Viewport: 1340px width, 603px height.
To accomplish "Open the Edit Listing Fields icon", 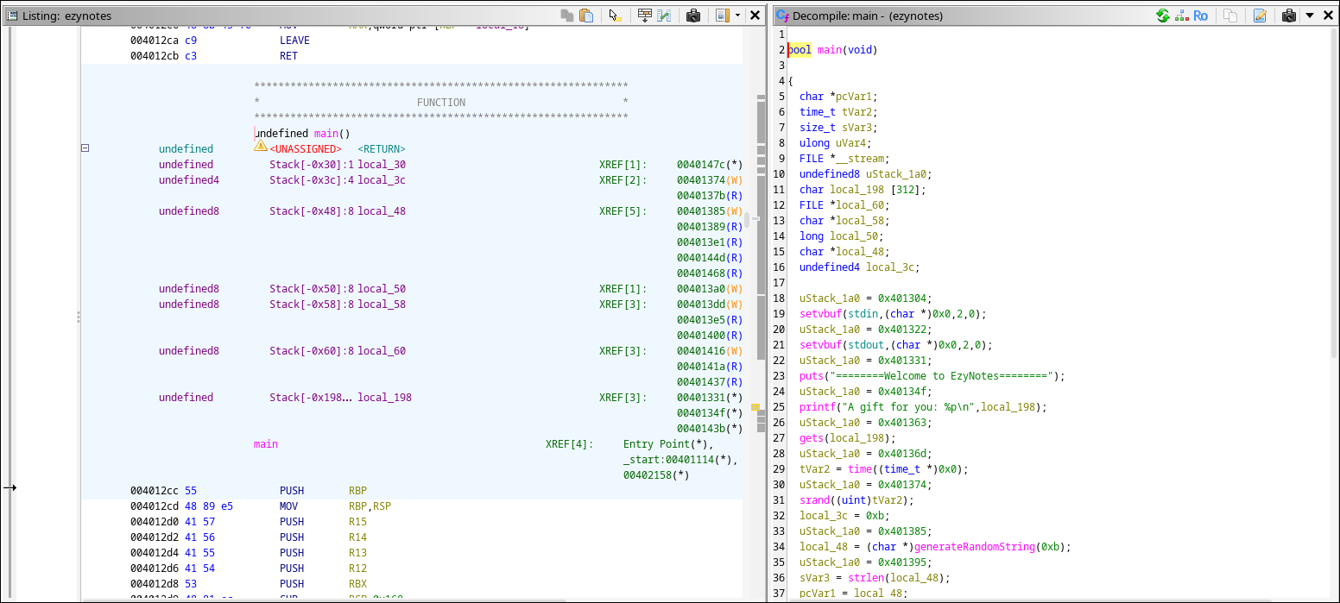I will (x=644, y=16).
